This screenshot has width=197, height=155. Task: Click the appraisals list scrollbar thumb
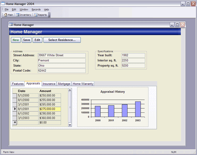(70, 107)
